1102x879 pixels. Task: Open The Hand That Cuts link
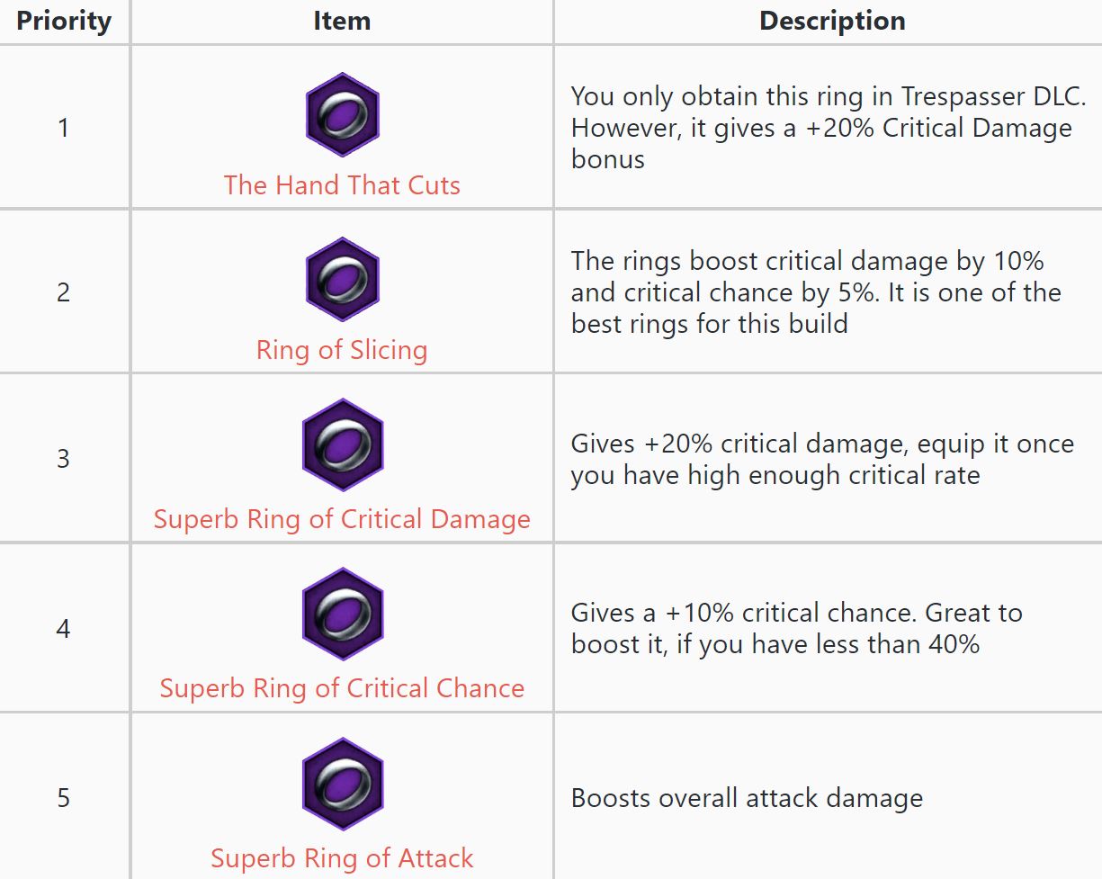(342, 185)
